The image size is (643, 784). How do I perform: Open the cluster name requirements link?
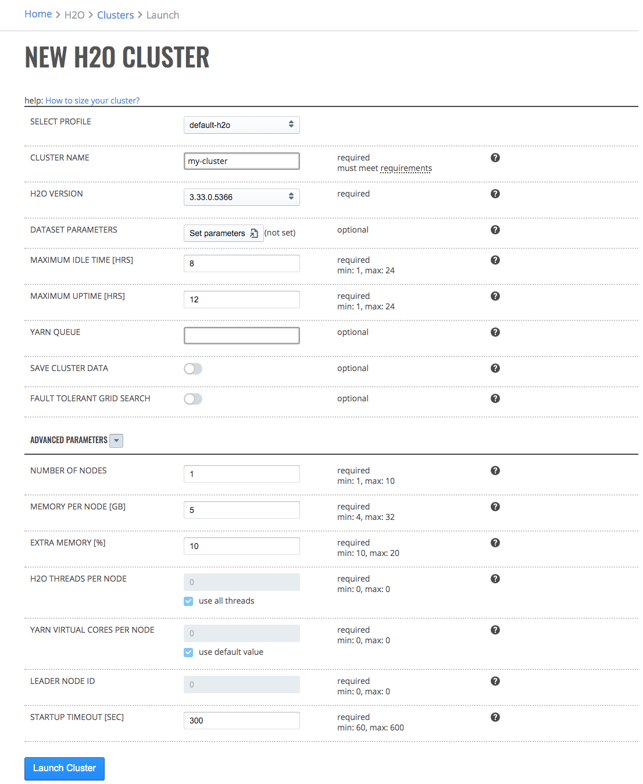coord(406,168)
